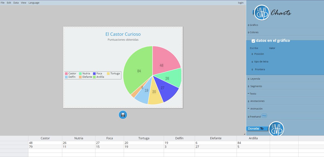Click the Delfín column header
Image resolution: width=324 pixels, height=157 pixels.
179,138
